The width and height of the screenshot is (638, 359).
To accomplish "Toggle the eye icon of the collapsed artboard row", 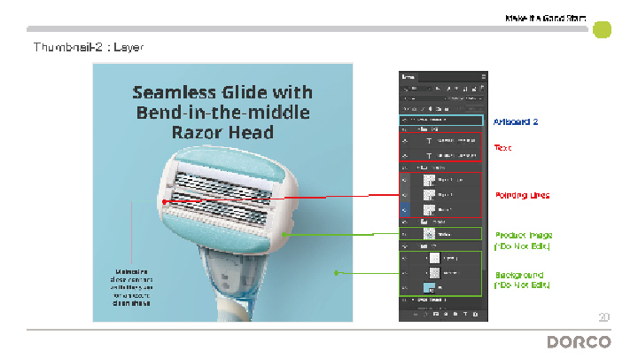I will coord(404,300).
